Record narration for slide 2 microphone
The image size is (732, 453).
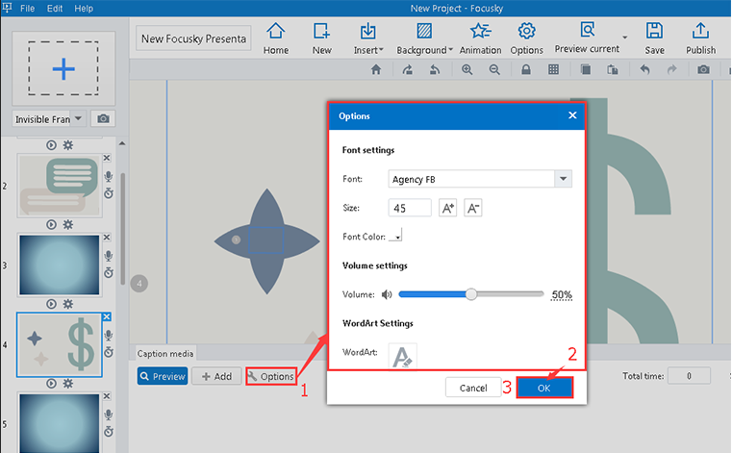(109, 177)
